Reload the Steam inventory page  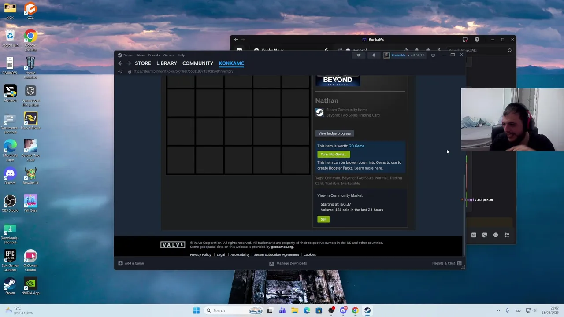[120, 71]
